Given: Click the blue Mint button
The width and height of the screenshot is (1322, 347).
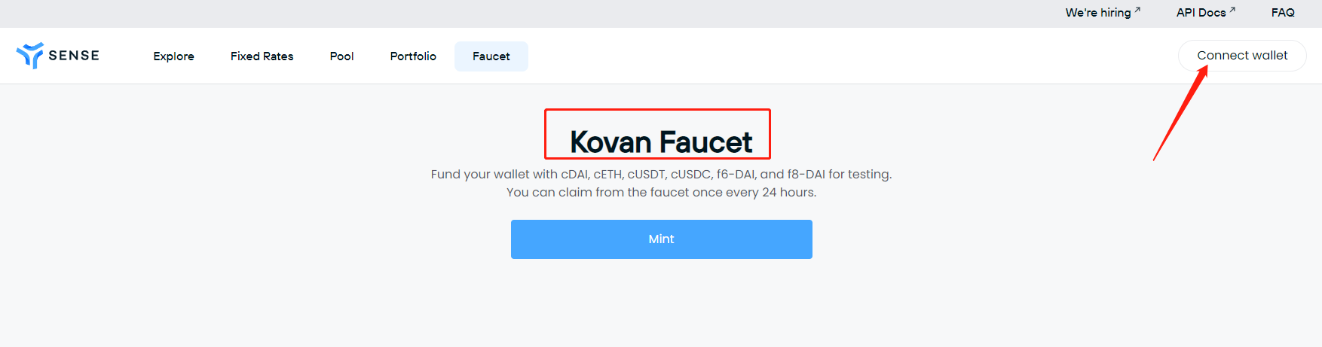Looking at the screenshot, I should tap(662, 239).
